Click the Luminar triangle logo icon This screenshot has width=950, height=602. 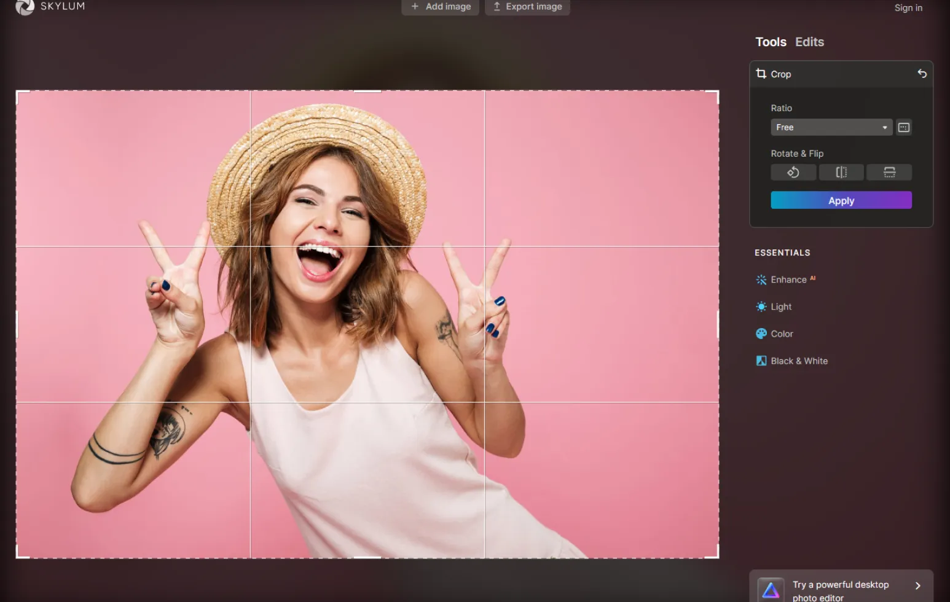(x=771, y=590)
